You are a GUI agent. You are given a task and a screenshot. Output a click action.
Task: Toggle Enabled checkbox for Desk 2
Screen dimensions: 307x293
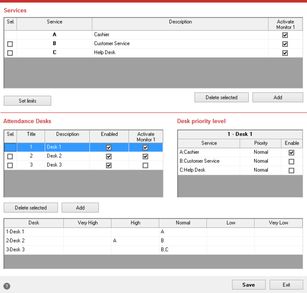tap(109, 157)
